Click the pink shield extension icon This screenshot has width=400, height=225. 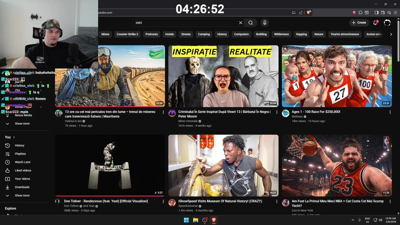(x=354, y=12)
